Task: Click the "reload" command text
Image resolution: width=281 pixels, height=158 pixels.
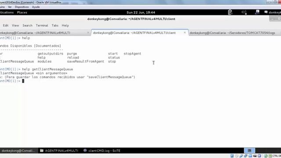Action: click(73, 57)
